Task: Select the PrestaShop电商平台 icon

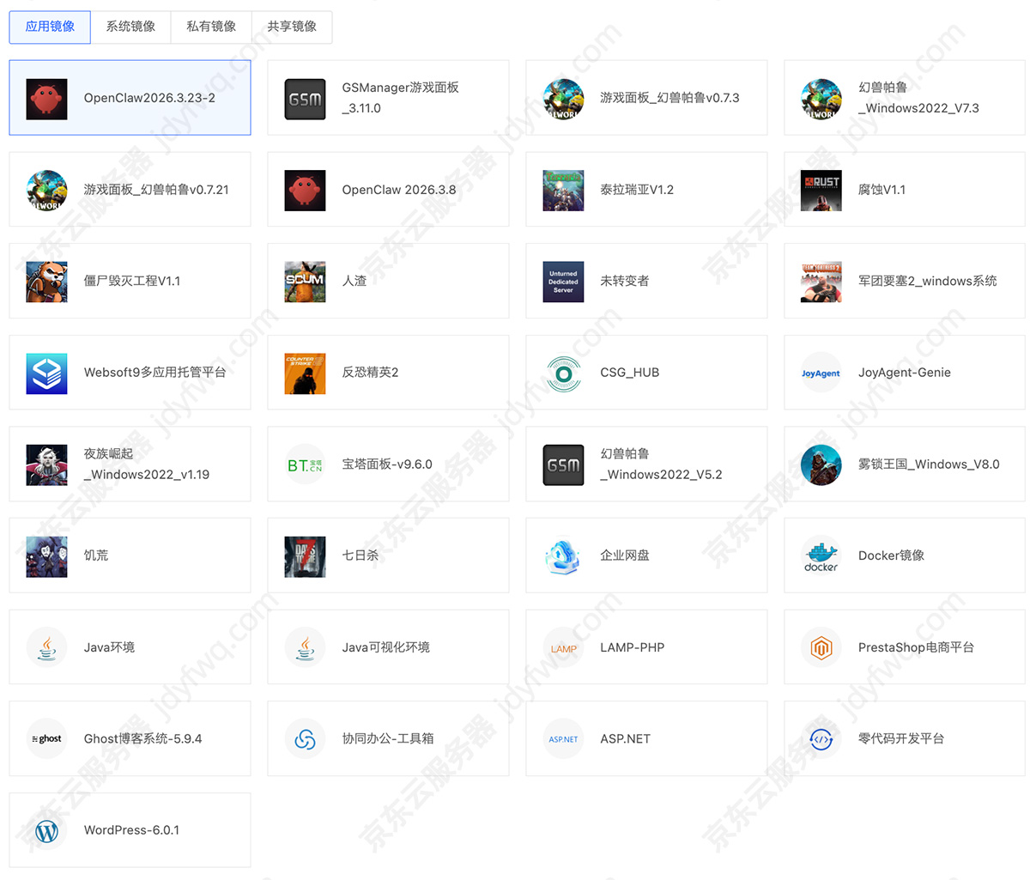Action: (821, 647)
